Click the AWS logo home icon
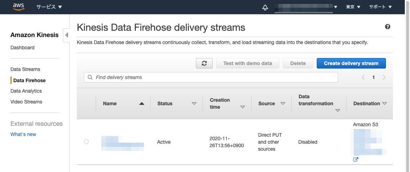This screenshot has height=172, width=410. (18, 7)
